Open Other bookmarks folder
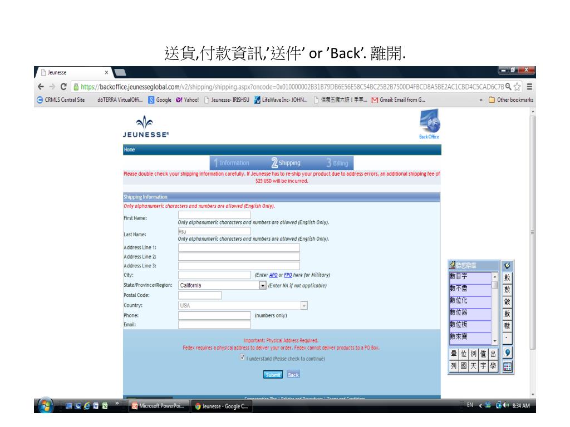Image resolution: width=570 pixels, height=427 pixels. (x=511, y=100)
